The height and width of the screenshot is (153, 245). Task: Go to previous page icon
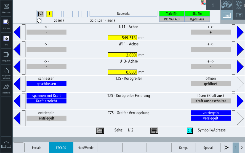coord(100,130)
